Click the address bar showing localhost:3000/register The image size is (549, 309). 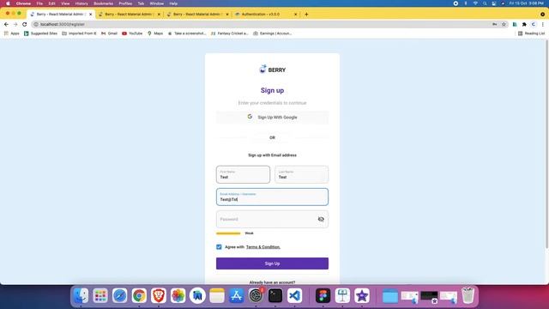coord(262,24)
